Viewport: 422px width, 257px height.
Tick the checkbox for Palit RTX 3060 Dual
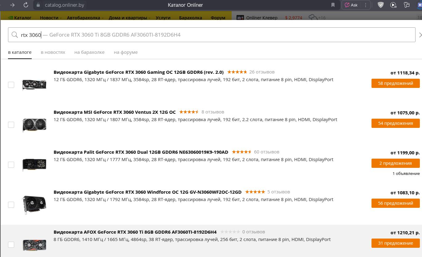pyautogui.click(x=11, y=165)
